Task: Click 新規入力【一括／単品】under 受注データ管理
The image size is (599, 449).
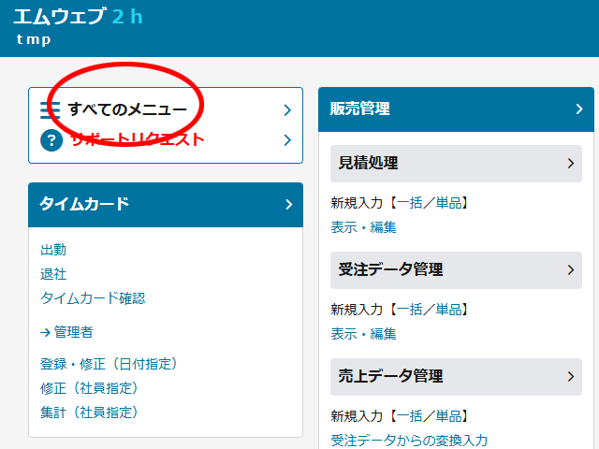Action: click(x=400, y=310)
